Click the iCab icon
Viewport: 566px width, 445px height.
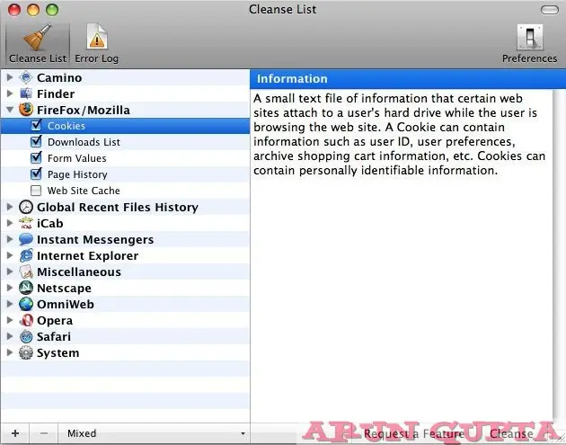pyautogui.click(x=26, y=223)
